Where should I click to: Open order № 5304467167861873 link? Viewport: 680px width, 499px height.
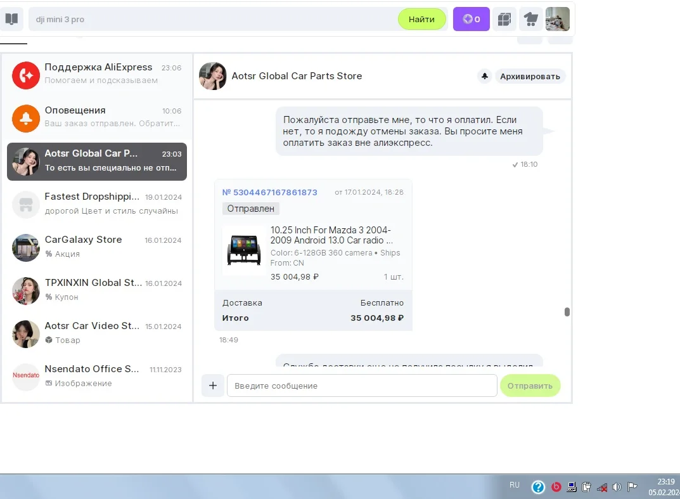[x=270, y=192]
